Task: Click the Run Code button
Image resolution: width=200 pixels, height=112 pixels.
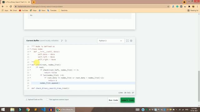Action: 113,100
